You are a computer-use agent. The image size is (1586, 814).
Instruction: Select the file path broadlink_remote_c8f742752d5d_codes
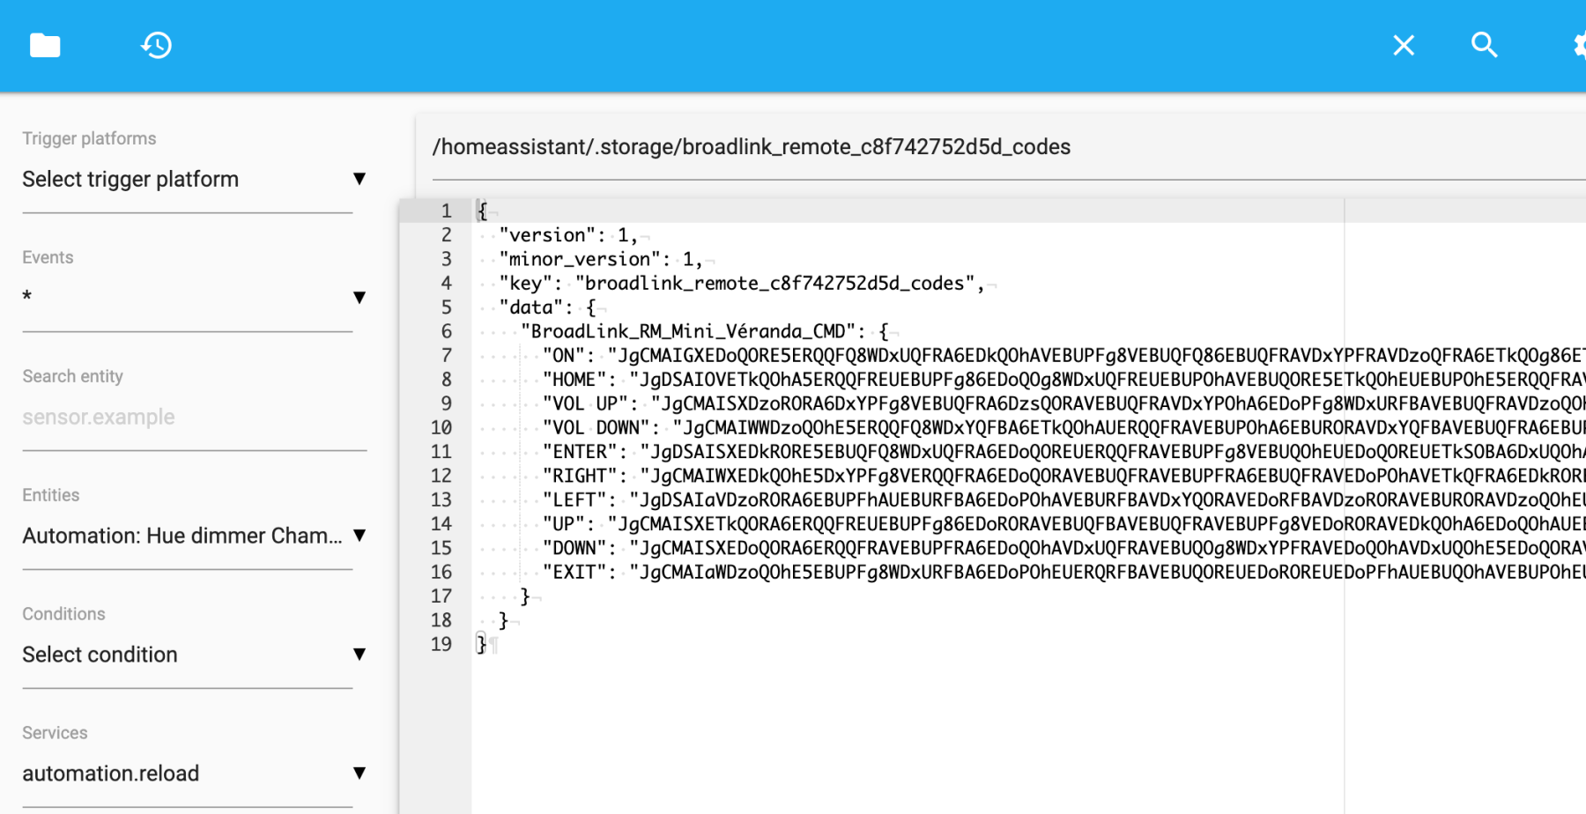point(752,147)
